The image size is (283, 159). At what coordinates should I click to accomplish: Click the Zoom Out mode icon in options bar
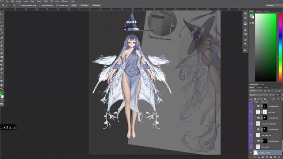15,5
